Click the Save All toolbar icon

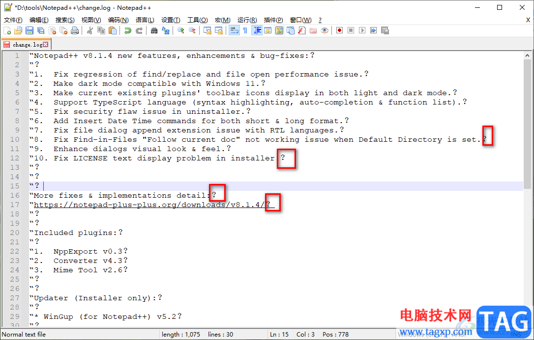click(x=41, y=30)
